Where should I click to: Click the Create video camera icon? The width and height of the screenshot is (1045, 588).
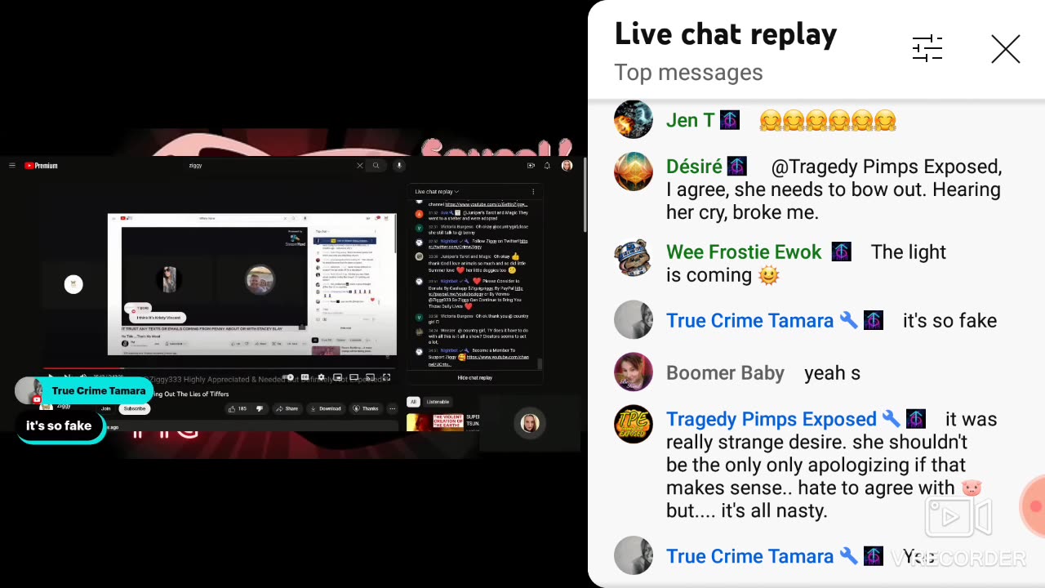tap(531, 166)
